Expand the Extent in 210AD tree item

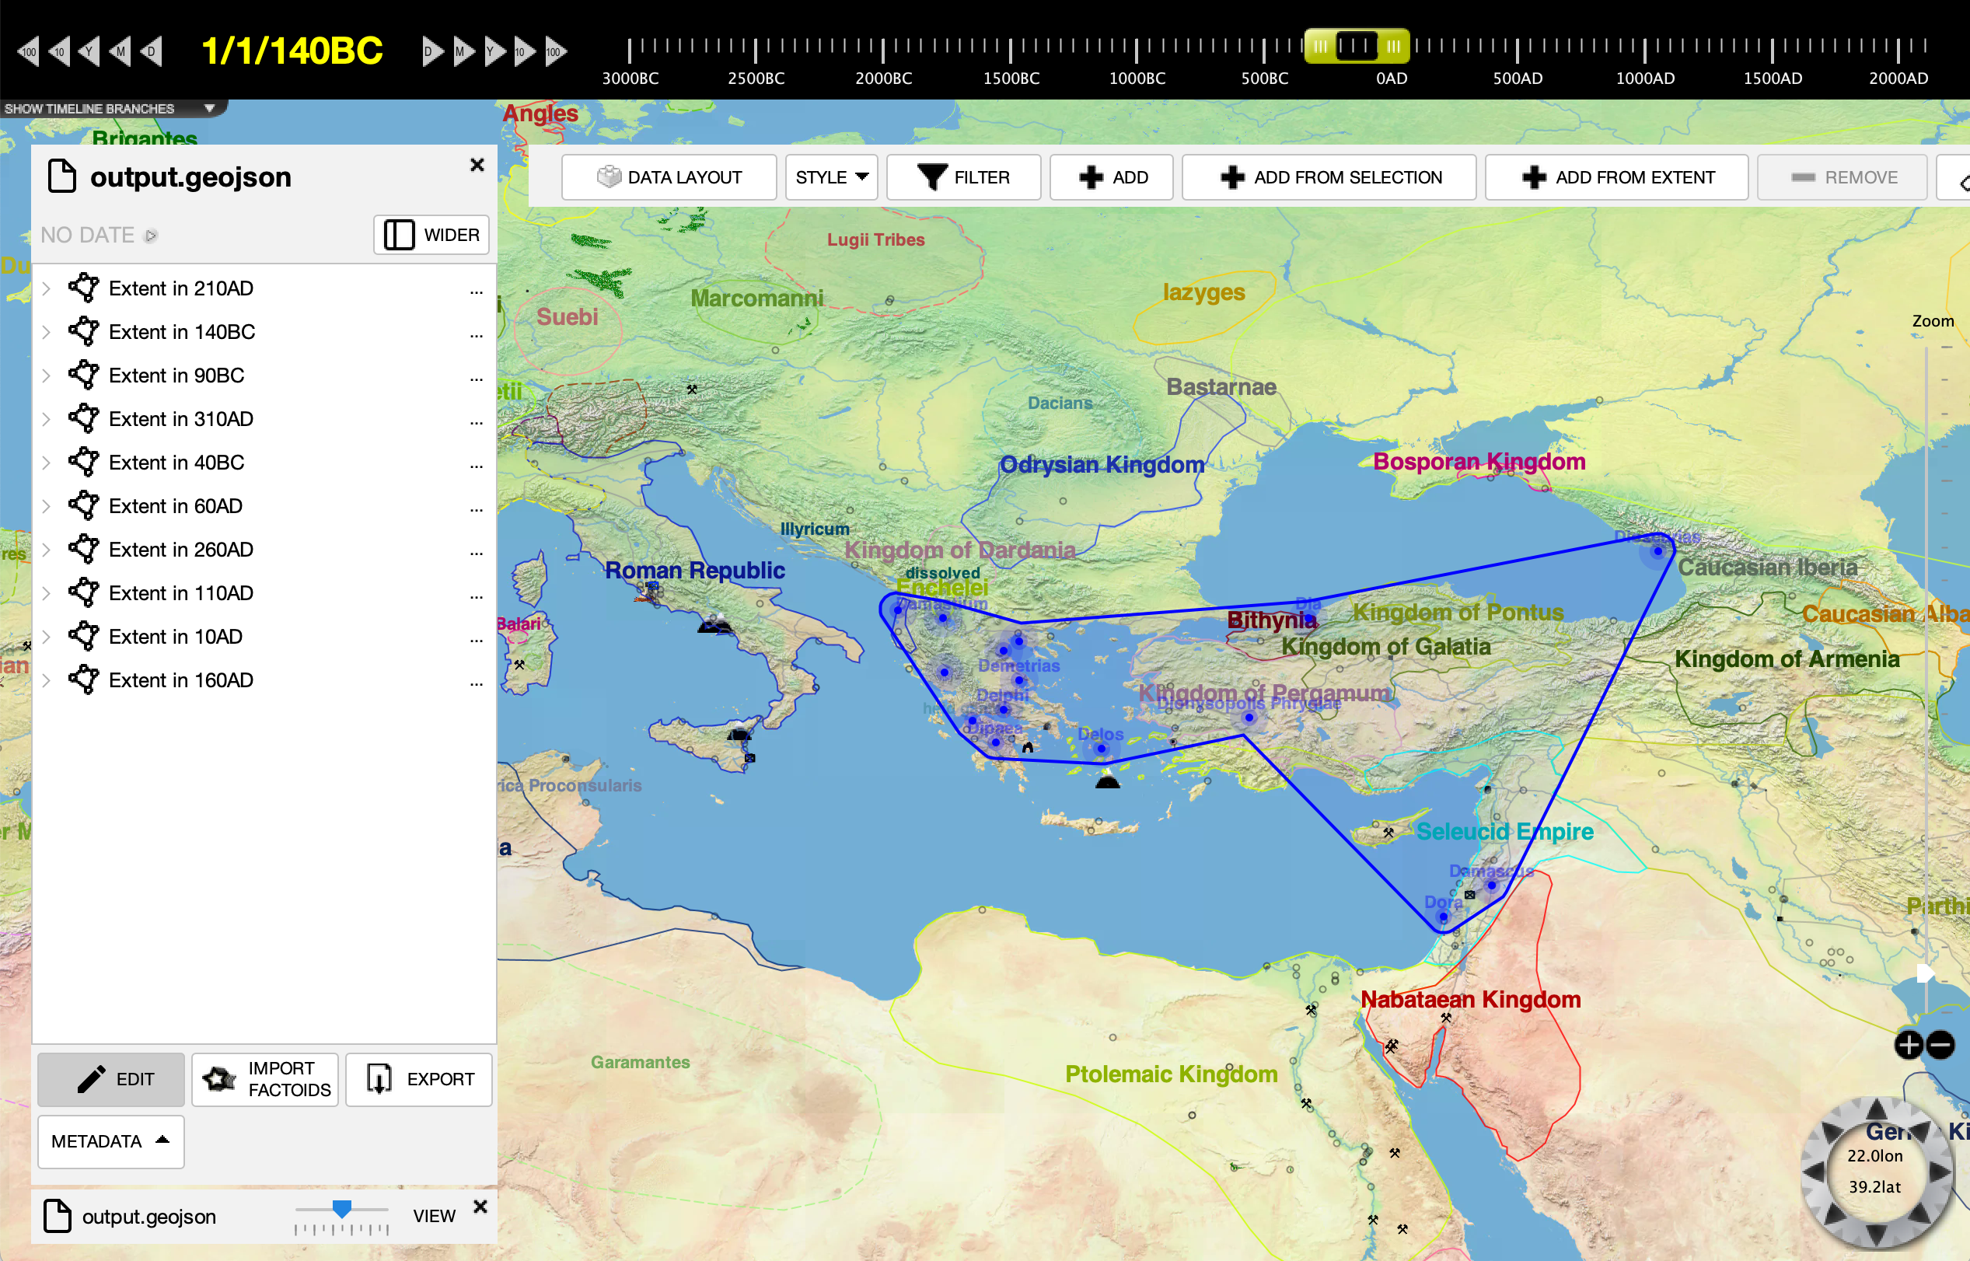[47, 288]
